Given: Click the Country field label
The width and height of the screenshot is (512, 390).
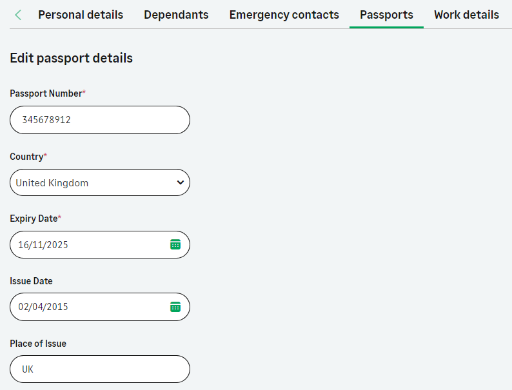Looking at the screenshot, I should [26, 157].
